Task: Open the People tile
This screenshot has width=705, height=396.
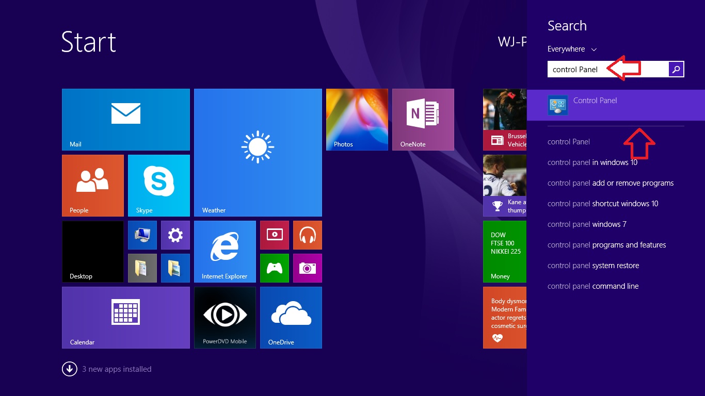Action: 93,186
